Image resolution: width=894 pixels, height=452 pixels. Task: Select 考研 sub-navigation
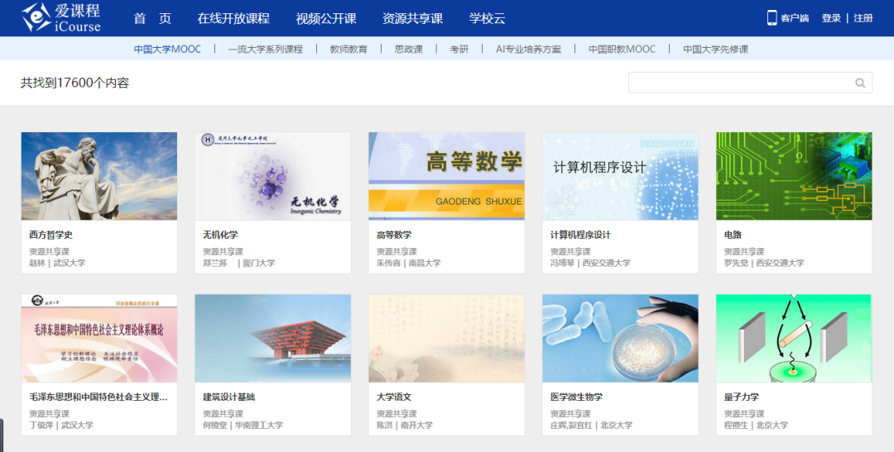(x=459, y=49)
